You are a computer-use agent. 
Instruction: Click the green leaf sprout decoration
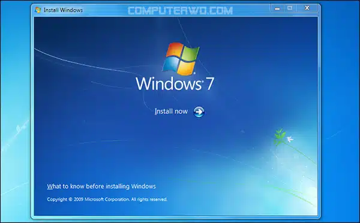click(x=280, y=136)
